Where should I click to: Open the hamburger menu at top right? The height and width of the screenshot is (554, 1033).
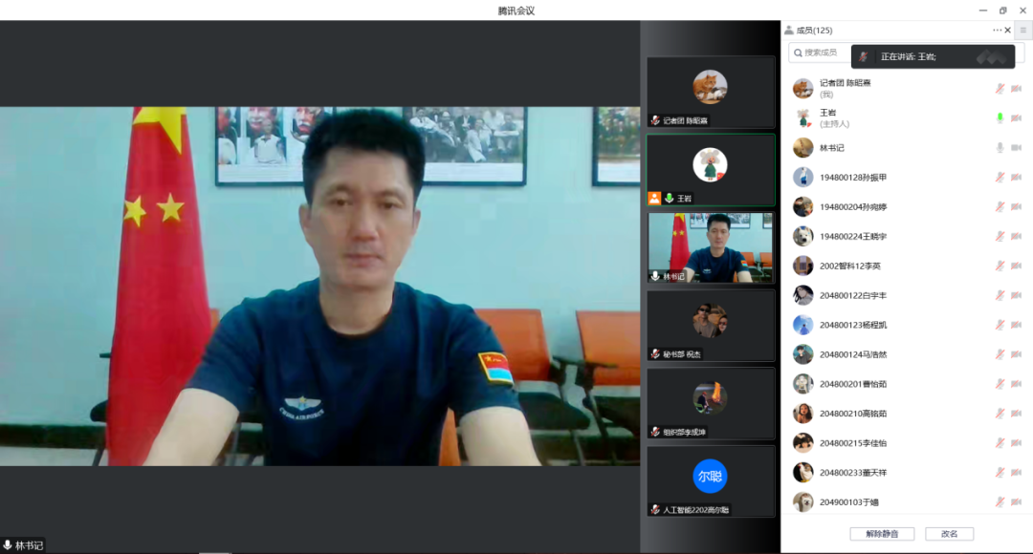[1022, 31]
